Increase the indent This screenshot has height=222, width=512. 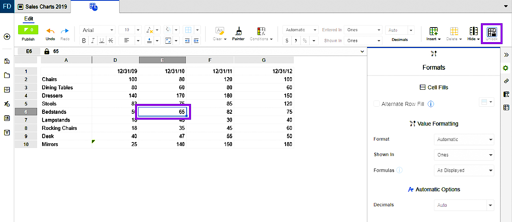[x=196, y=41]
